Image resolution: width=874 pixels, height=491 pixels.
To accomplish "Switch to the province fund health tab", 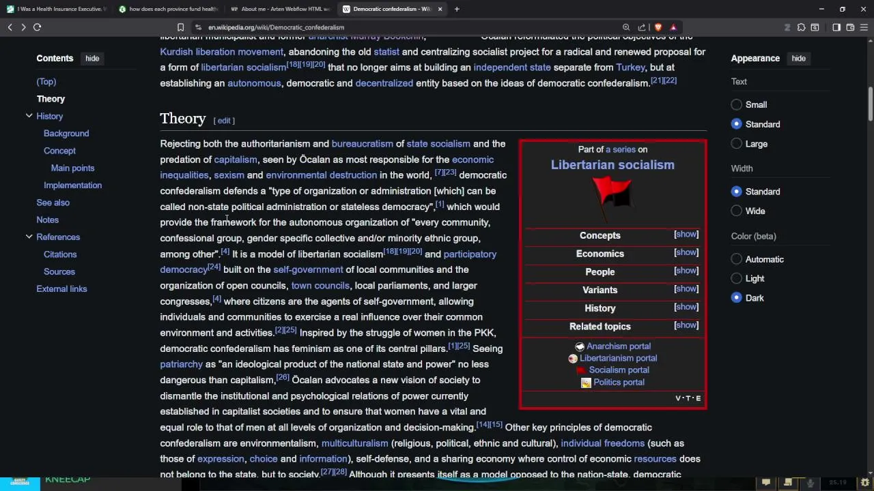I will [169, 9].
